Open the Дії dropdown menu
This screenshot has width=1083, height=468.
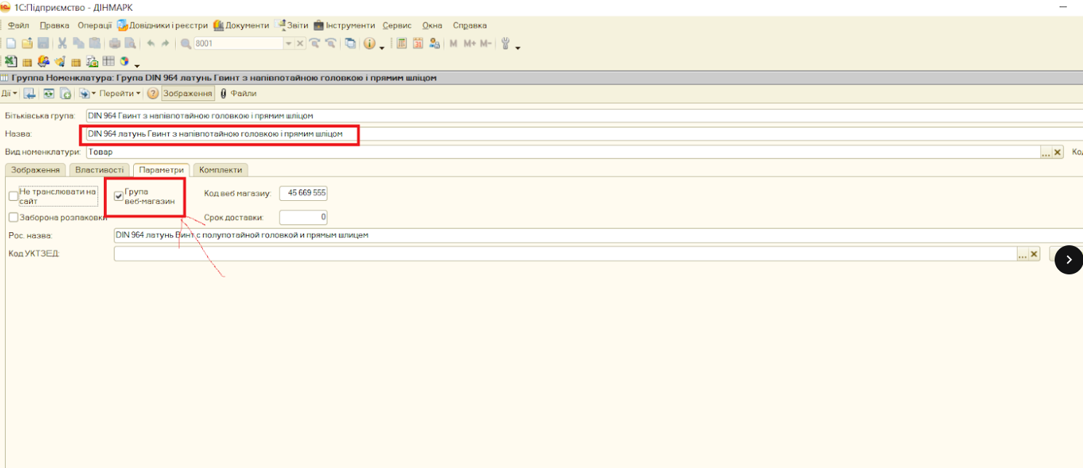(x=9, y=93)
